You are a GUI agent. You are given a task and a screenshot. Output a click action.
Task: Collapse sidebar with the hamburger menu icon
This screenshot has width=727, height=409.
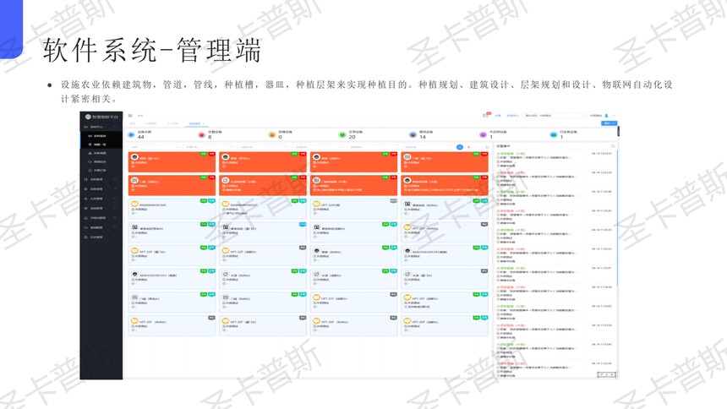point(130,116)
